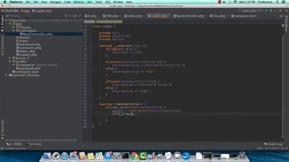Click the Wi-Fi icon in the macOS menu bar
The height and width of the screenshot is (162, 289).
point(235,2)
